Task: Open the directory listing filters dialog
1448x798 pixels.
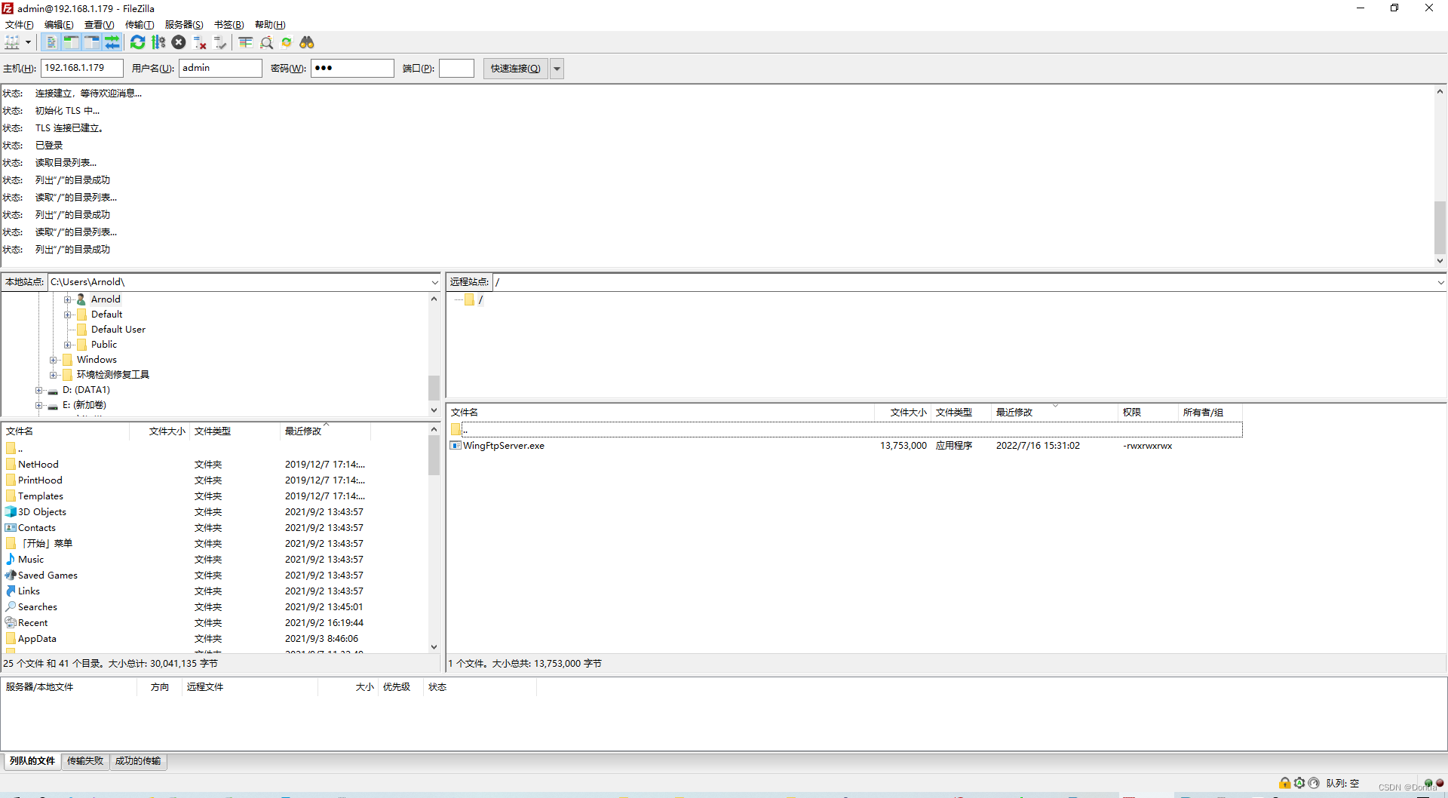Action: click(246, 42)
